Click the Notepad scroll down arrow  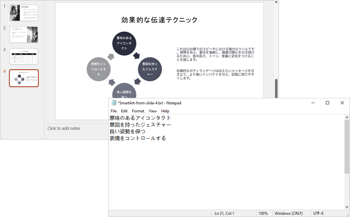click(347, 207)
